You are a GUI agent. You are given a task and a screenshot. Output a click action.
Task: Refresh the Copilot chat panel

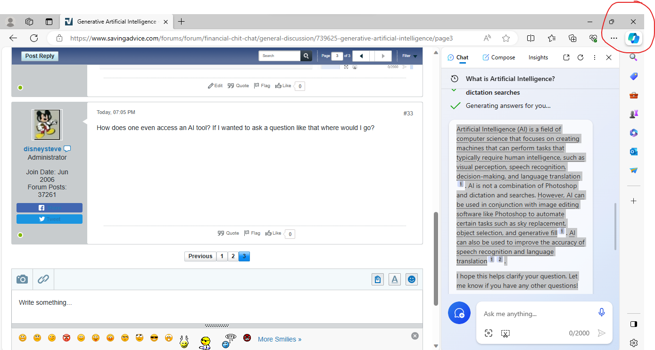point(580,57)
